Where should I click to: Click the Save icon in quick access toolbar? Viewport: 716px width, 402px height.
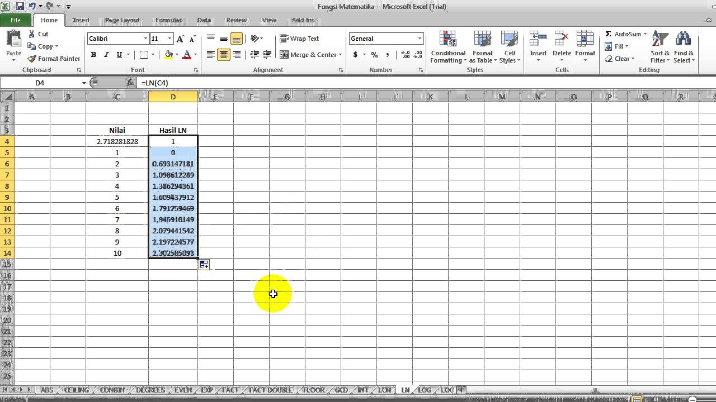tap(20, 7)
